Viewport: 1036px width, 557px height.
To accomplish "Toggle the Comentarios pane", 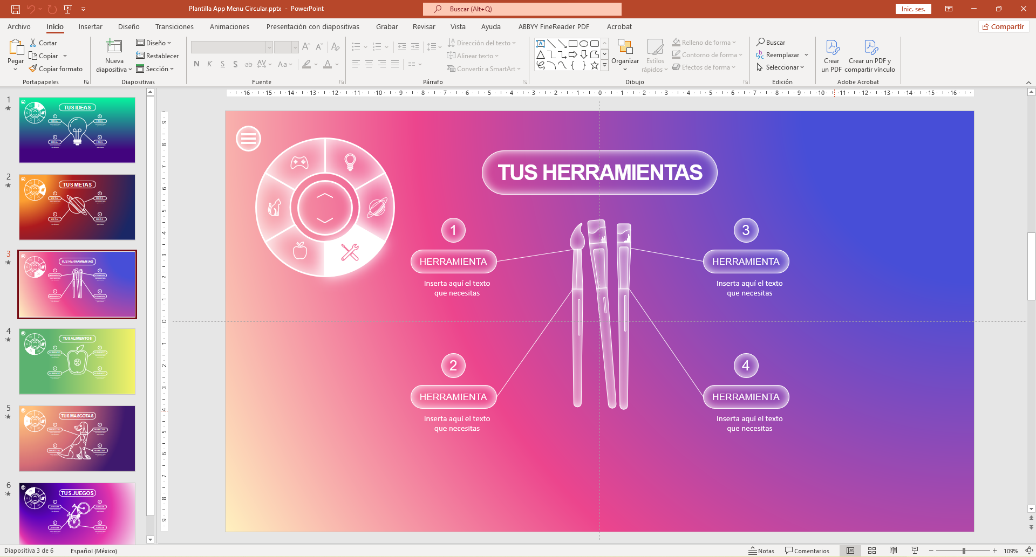I will coord(807,551).
